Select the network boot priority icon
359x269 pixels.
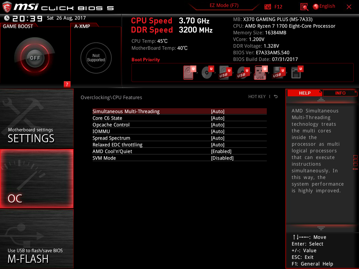point(297,73)
